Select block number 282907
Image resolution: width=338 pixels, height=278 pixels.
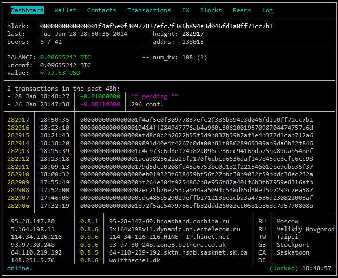tap(18, 198)
